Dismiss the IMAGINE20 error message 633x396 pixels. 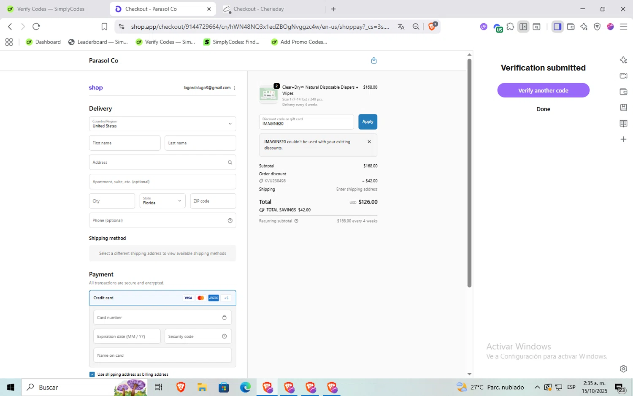coord(369,142)
